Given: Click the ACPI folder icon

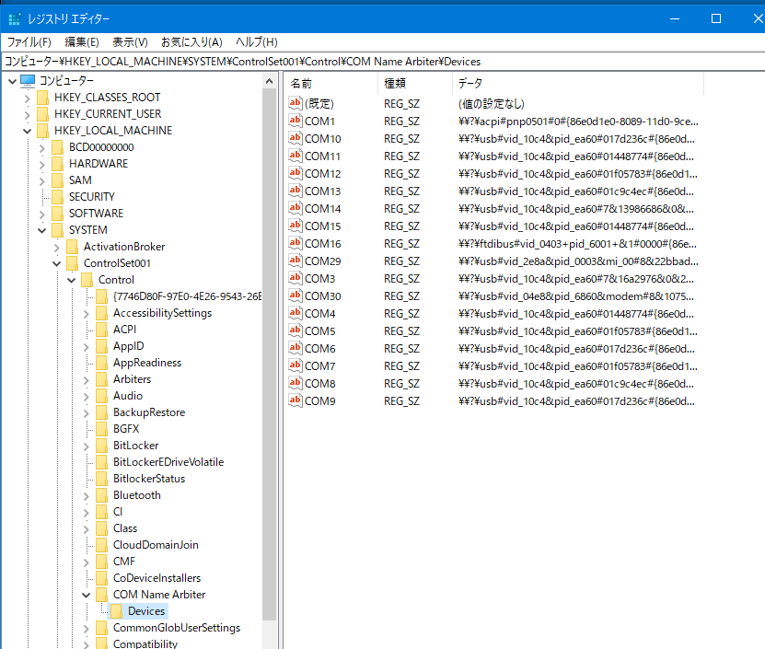Looking at the screenshot, I should pos(102,330).
